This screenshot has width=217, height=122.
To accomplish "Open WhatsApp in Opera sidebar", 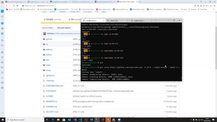I will (2, 28).
